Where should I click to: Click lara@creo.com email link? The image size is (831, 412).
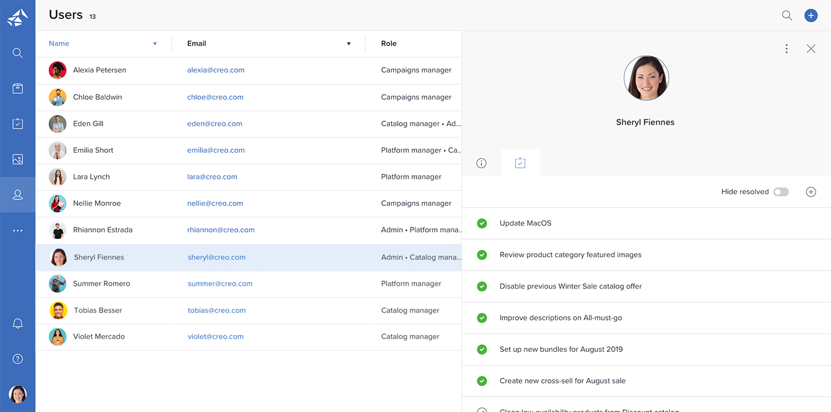click(x=212, y=177)
